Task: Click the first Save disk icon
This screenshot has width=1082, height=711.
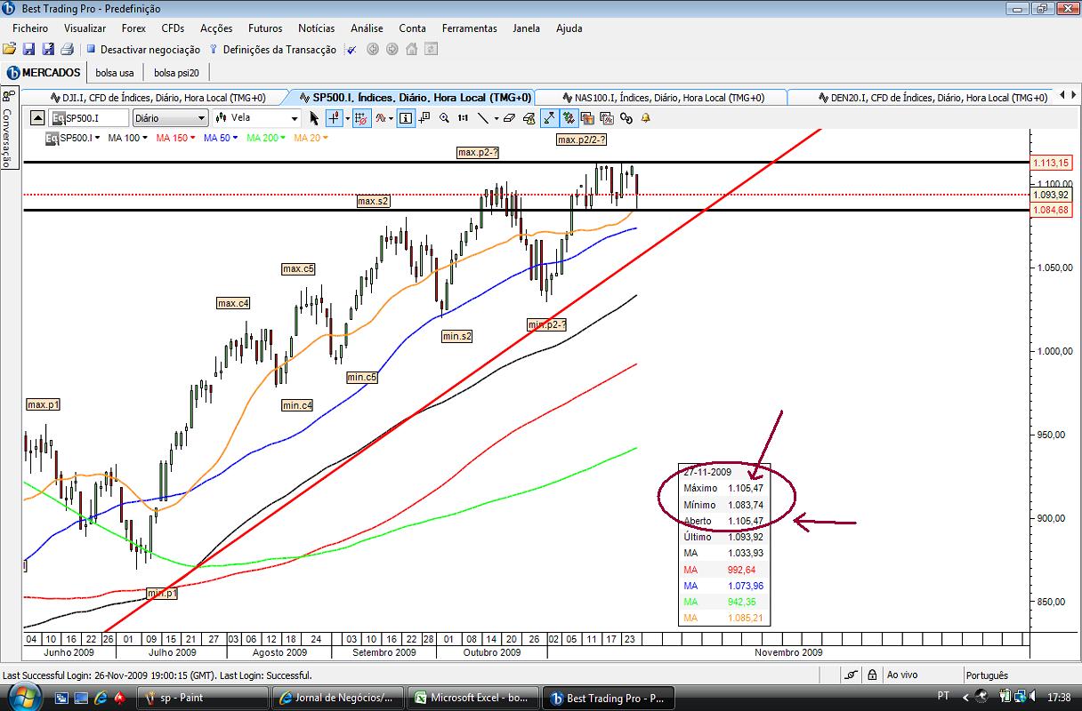Action: 28,50
